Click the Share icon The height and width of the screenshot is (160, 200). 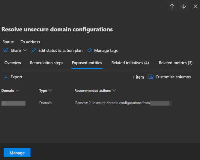(6, 50)
